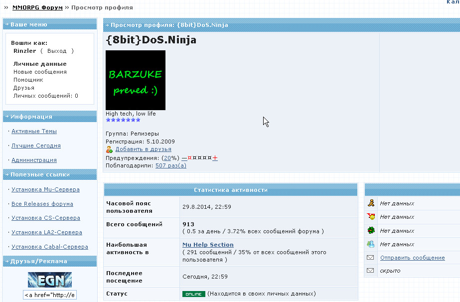The height and width of the screenshot is (302, 460).
Task: Open Установка Mu-Сервера link
Action: click(x=45, y=189)
